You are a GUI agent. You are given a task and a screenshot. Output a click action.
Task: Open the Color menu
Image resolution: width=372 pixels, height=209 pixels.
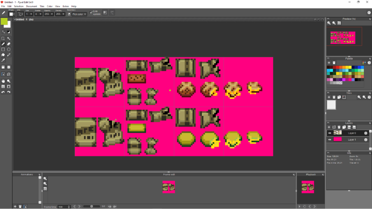pos(49,6)
